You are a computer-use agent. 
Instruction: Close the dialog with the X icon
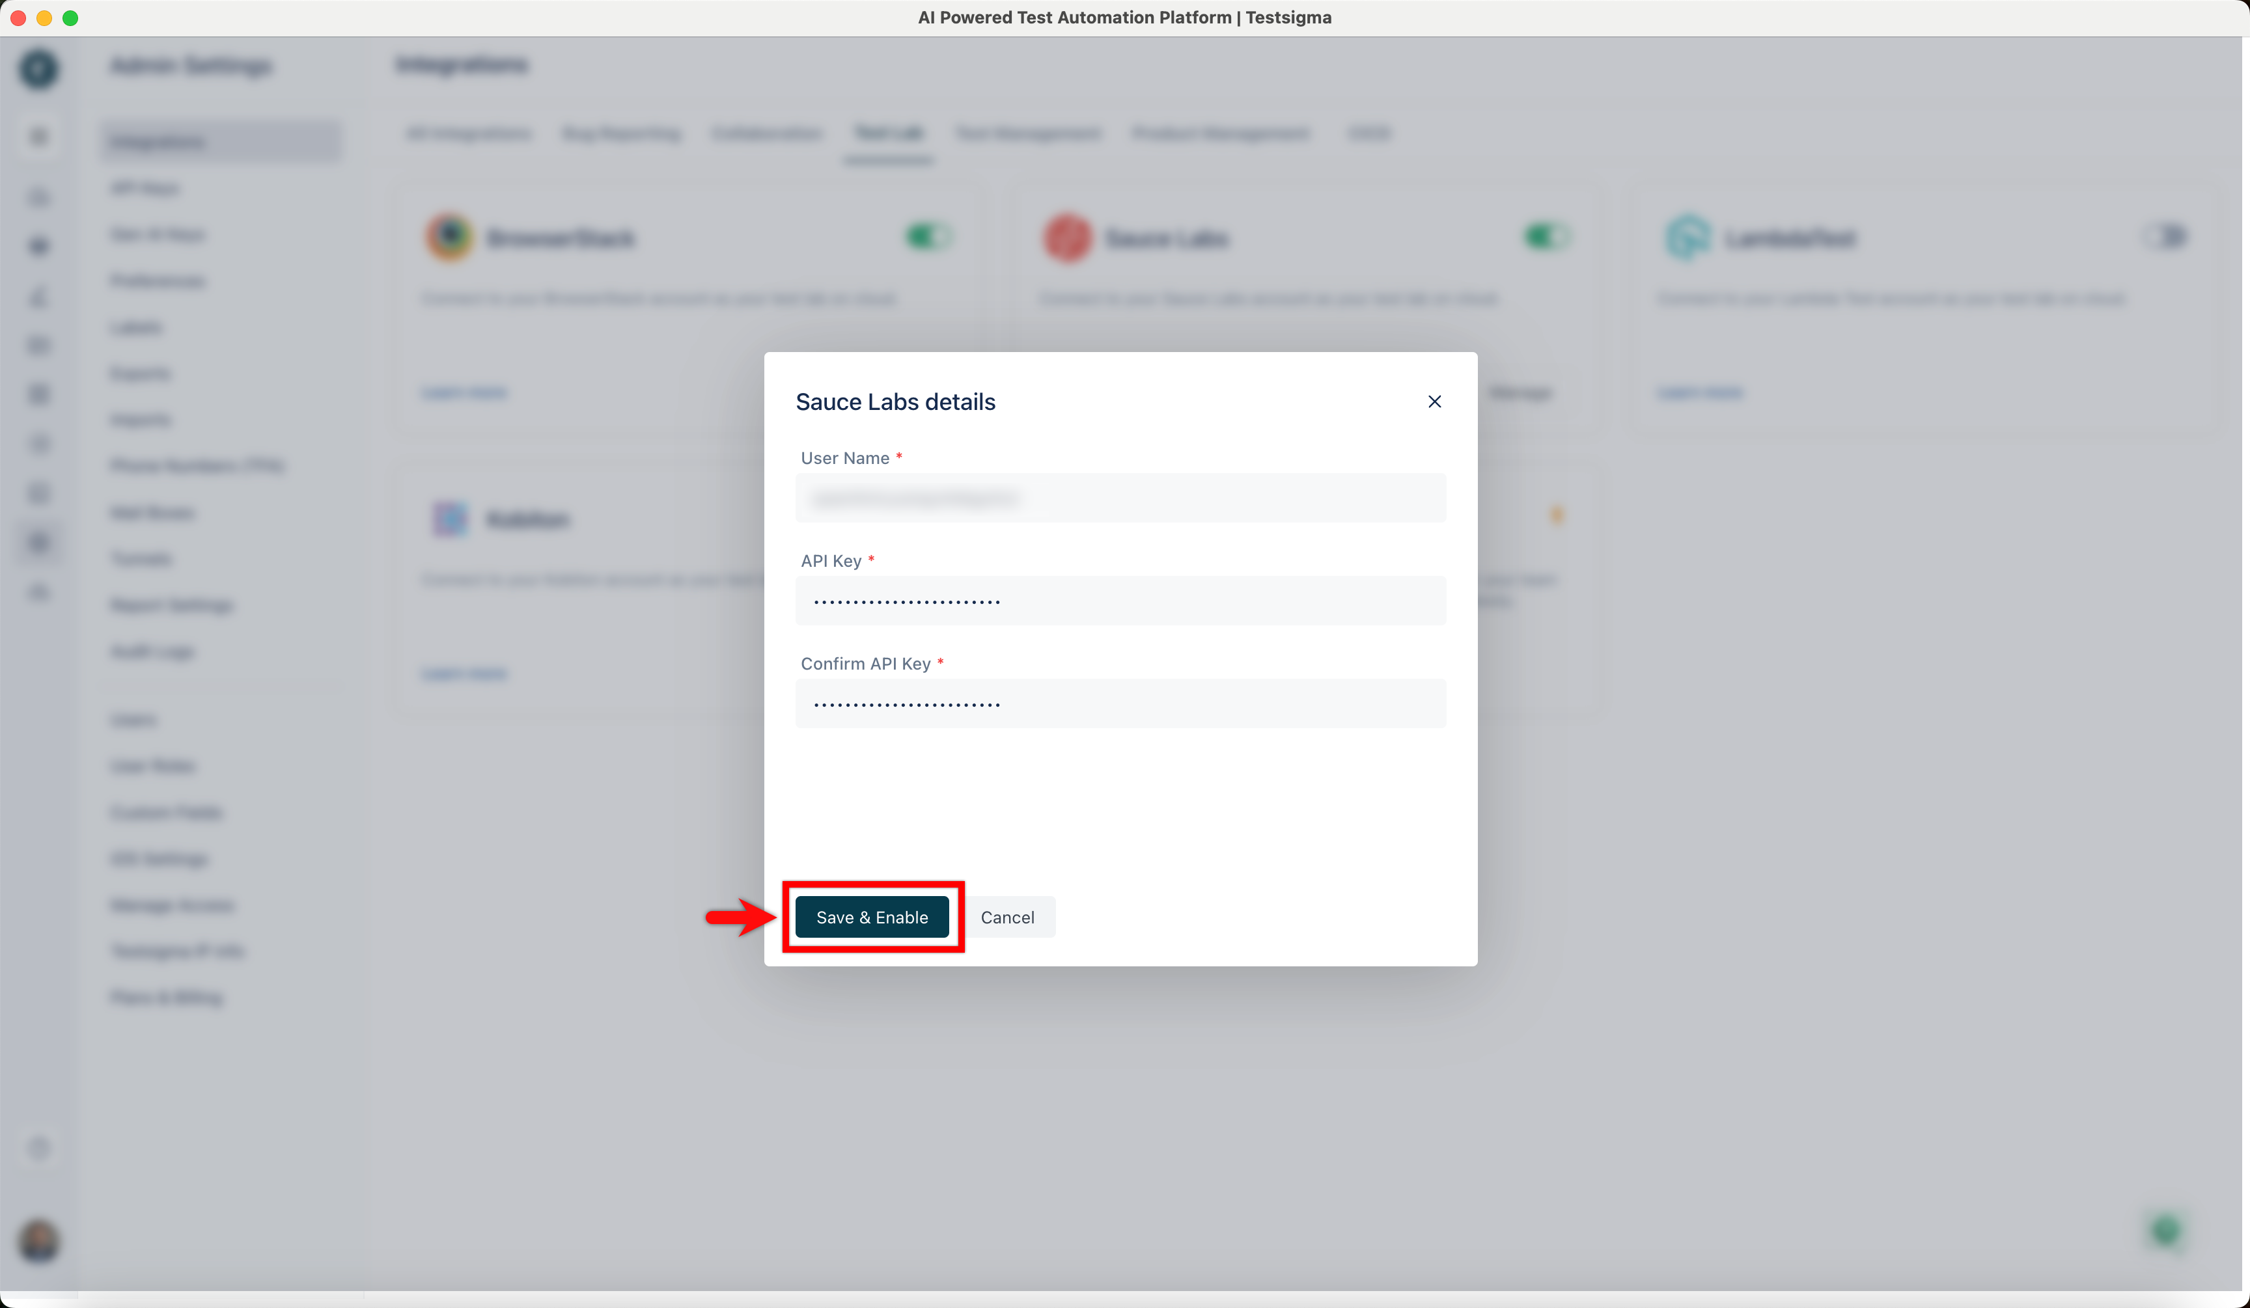pyautogui.click(x=1434, y=402)
